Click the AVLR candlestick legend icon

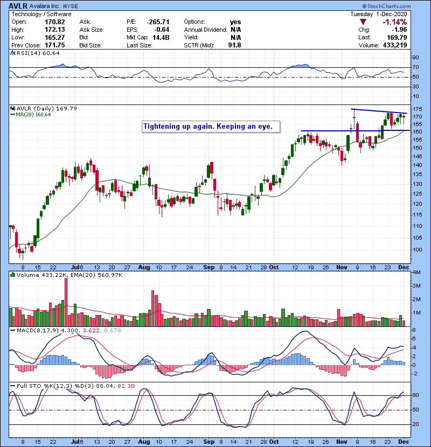click(x=12, y=108)
